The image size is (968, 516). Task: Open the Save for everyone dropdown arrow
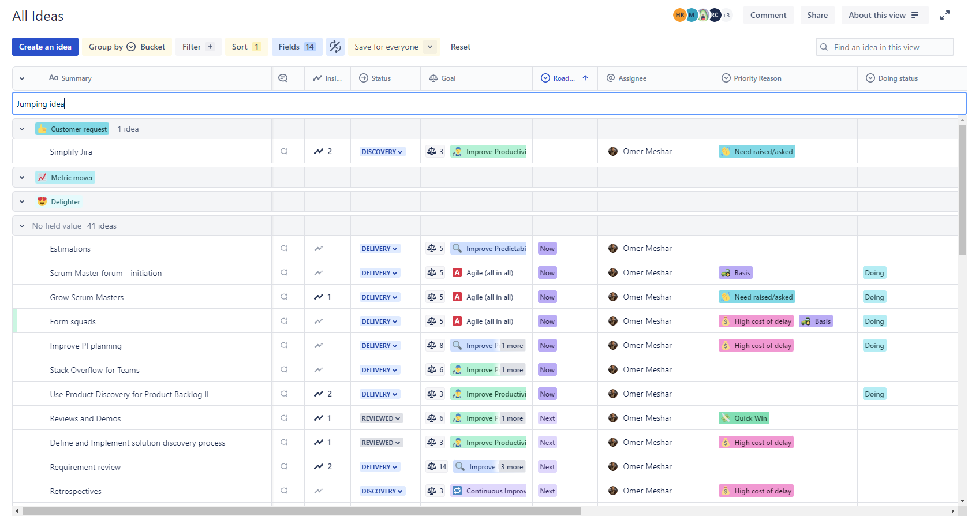430,47
